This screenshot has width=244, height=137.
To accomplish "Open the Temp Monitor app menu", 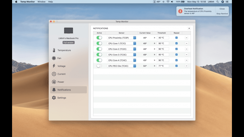I will click(27, 2).
